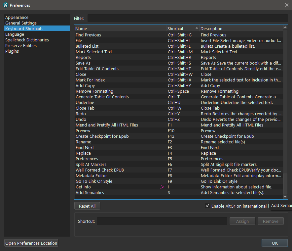
Task: Toggle Enable AltGr on international keyboards checkbox
Action: [x=207, y=206]
